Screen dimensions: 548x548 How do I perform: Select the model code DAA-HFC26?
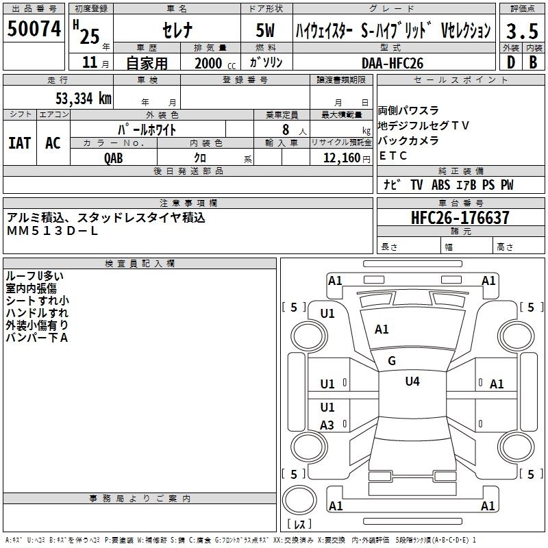tap(393, 62)
